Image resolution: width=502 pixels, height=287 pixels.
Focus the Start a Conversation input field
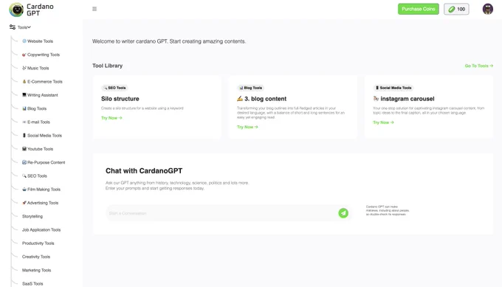[221, 213]
